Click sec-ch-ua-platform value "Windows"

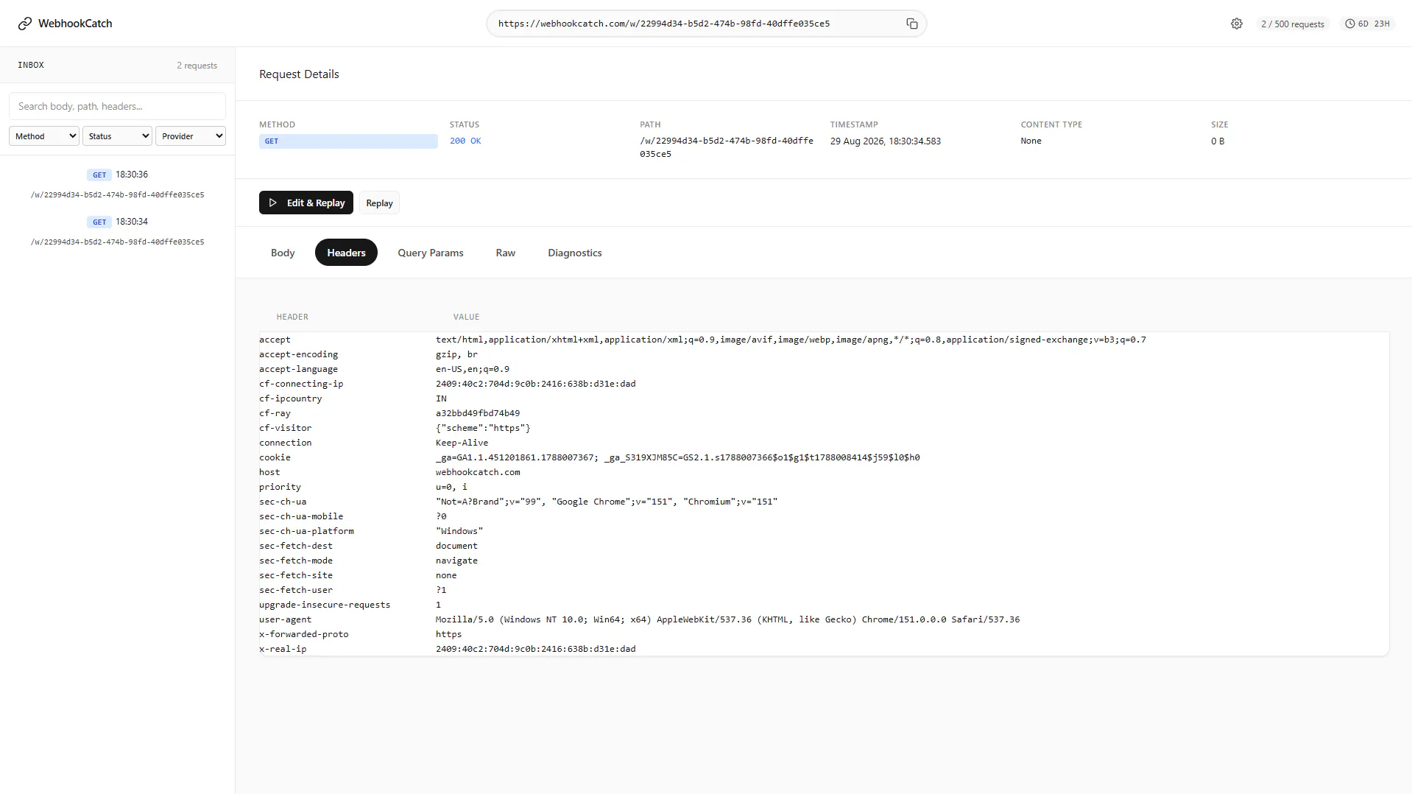[459, 531]
